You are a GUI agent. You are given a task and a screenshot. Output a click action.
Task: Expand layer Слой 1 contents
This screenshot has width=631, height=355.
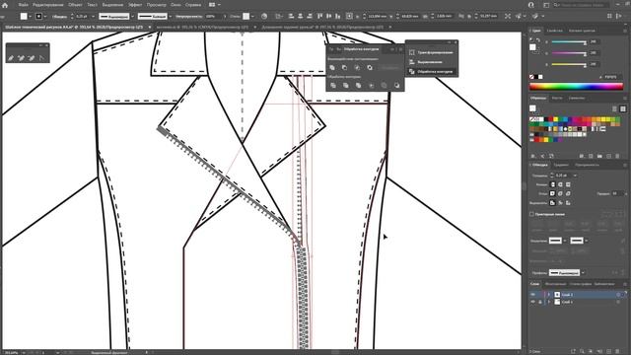(x=549, y=302)
